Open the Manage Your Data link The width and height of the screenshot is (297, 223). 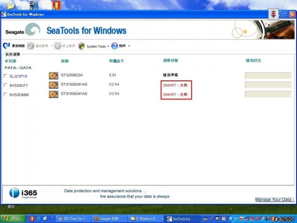274,199
